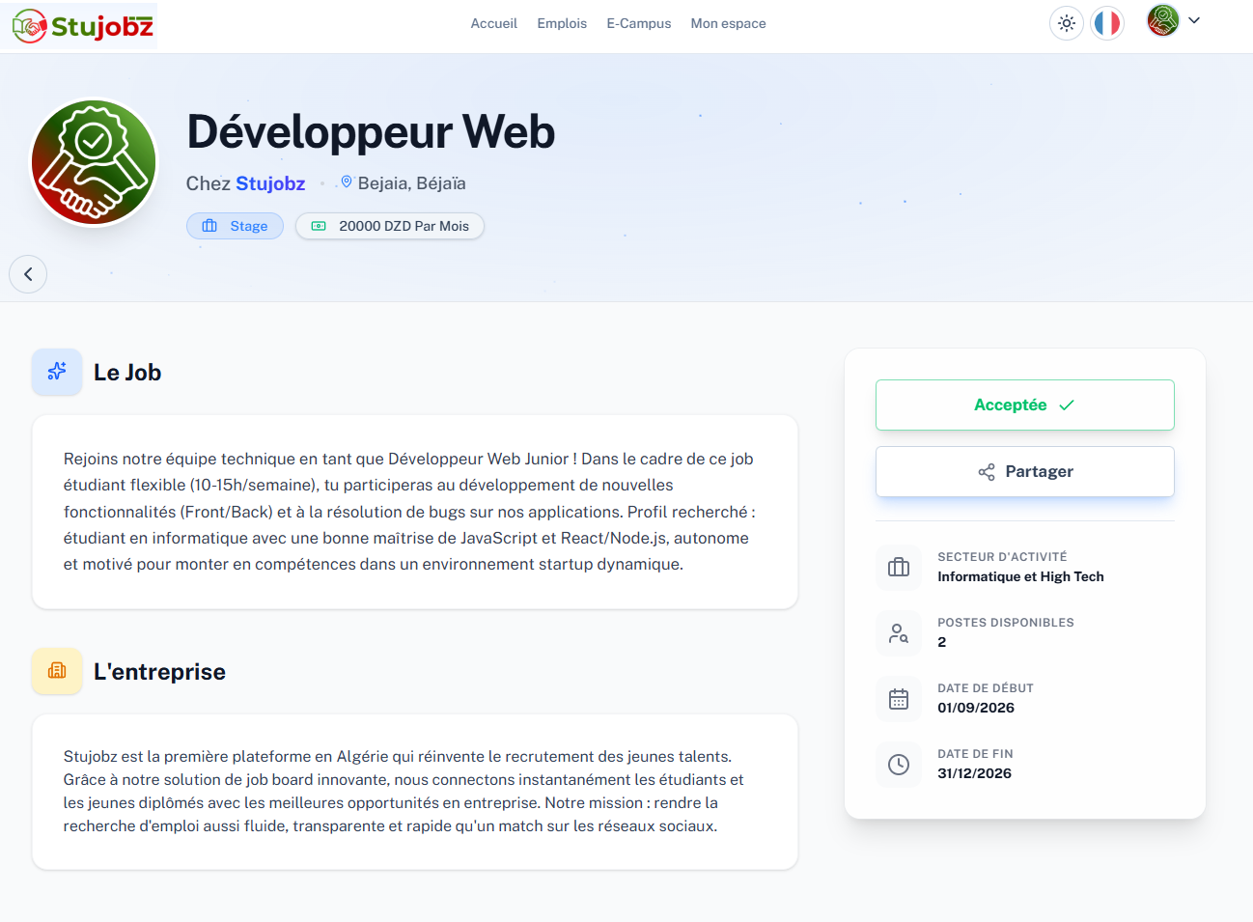Screen dimensions: 1253x922
Task: Go to the Emplois page
Action: click(x=562, y=23)
